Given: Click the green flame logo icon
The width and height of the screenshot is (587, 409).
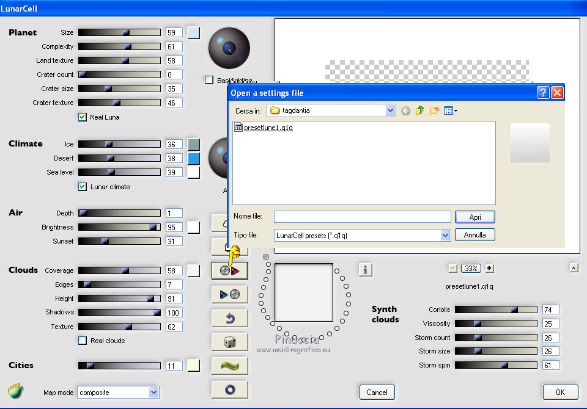Looking at the screenshot, I should click(x=15, y=391).
